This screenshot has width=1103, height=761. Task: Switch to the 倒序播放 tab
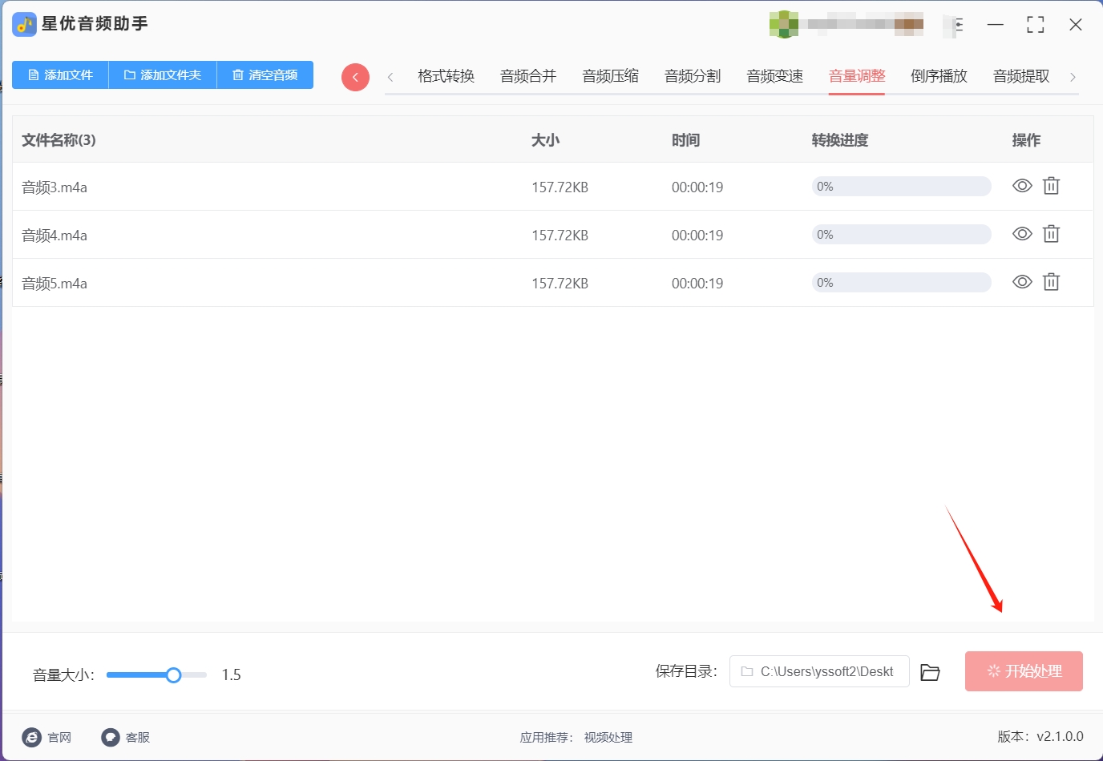click(939, 76)
